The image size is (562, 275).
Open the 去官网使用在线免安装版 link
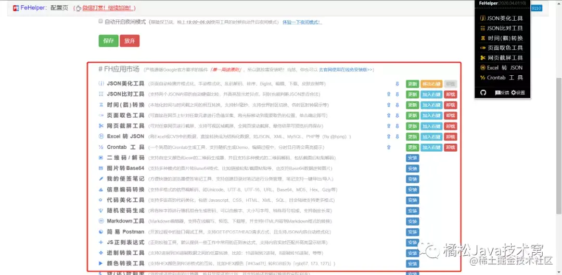click(x=346, y=70)
